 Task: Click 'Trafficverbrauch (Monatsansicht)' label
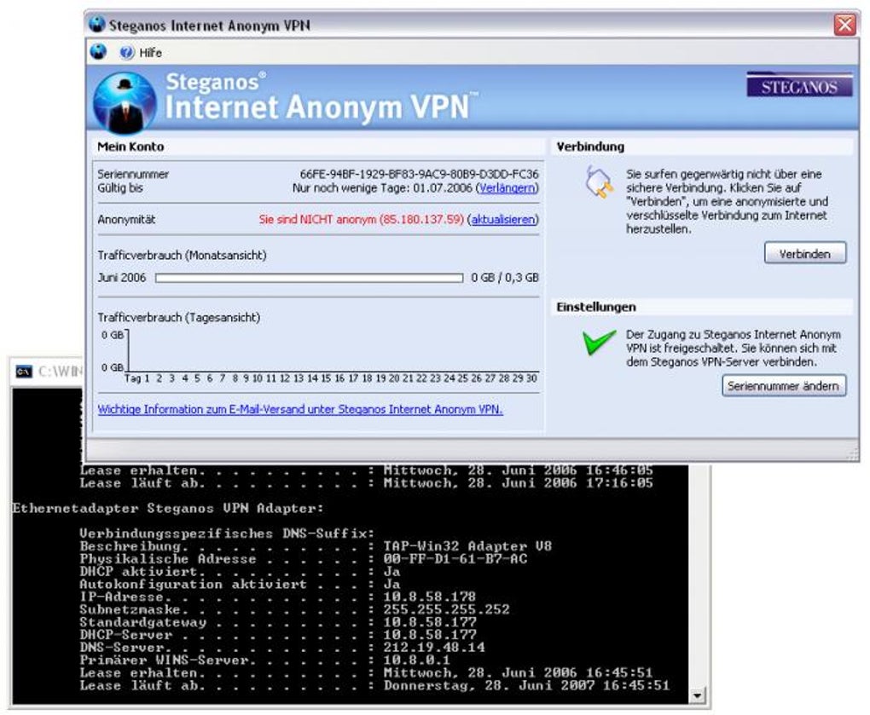tap(182, 255)
